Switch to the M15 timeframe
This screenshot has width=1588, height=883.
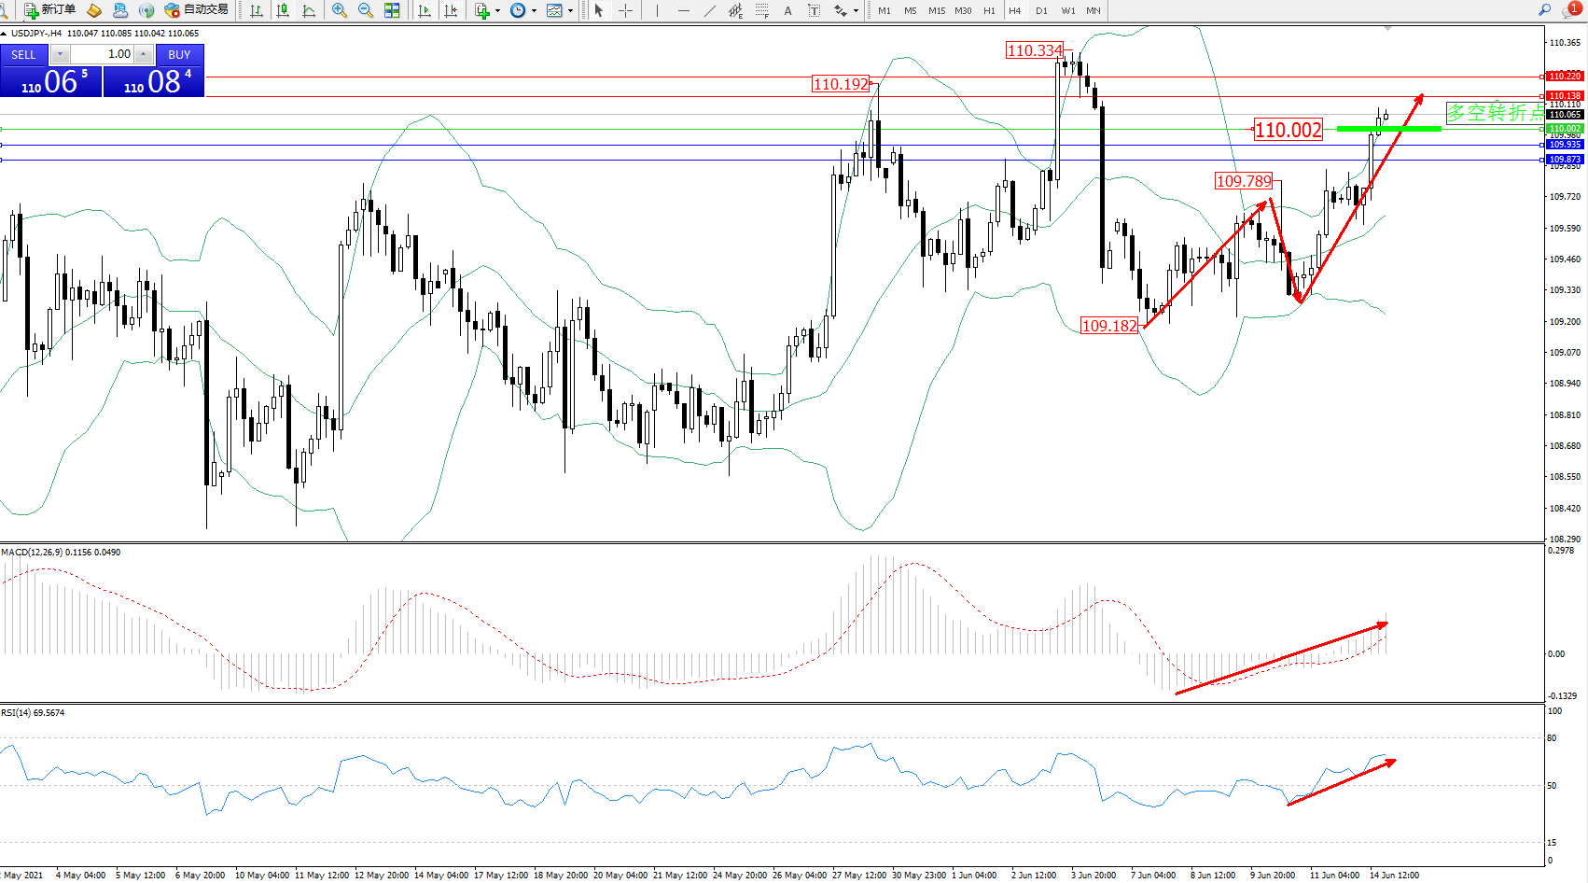(936, 10)
